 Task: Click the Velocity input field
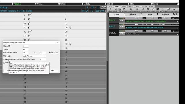pyautogui.click(x=25, y=49)
